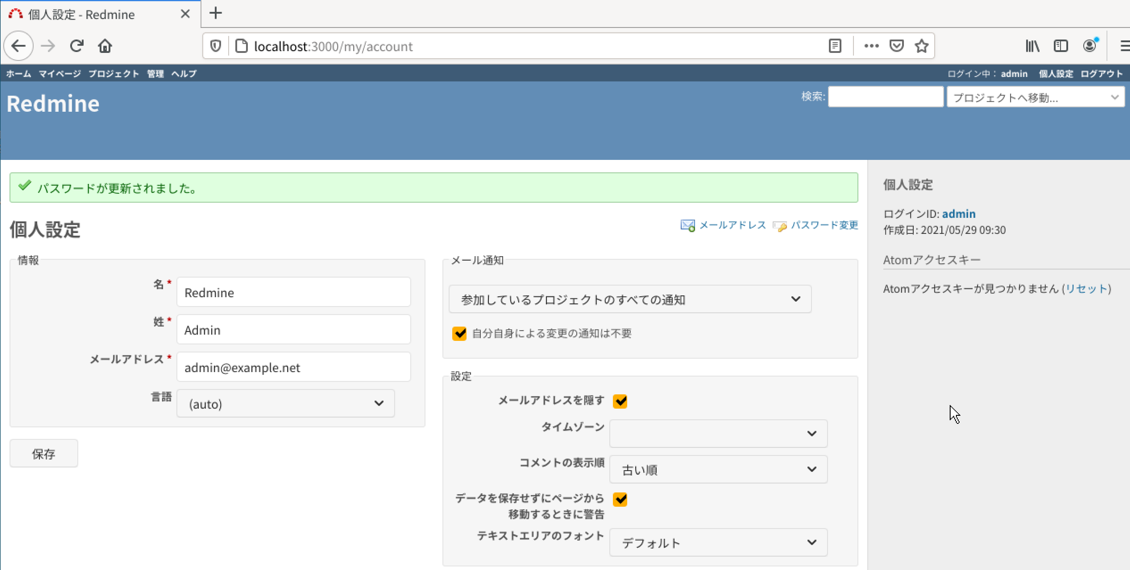This screenshot has width=1130, height=570.
Task: Expand the メール通知 dropdown
Action: 630,299
